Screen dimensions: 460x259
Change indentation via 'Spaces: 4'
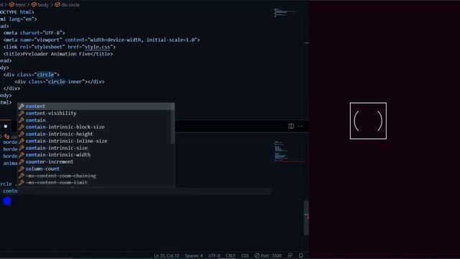(x=193, y=256)
